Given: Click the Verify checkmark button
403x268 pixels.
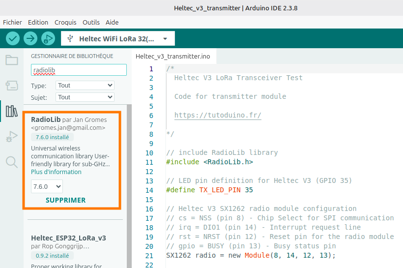Looking at the screenshot, I should point(13,38).
